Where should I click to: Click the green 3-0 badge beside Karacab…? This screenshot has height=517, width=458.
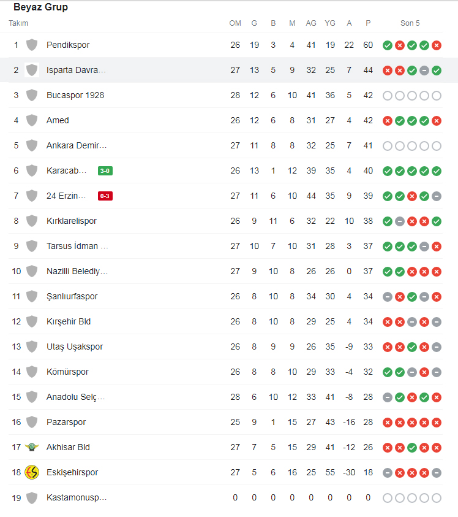point(105,170)
